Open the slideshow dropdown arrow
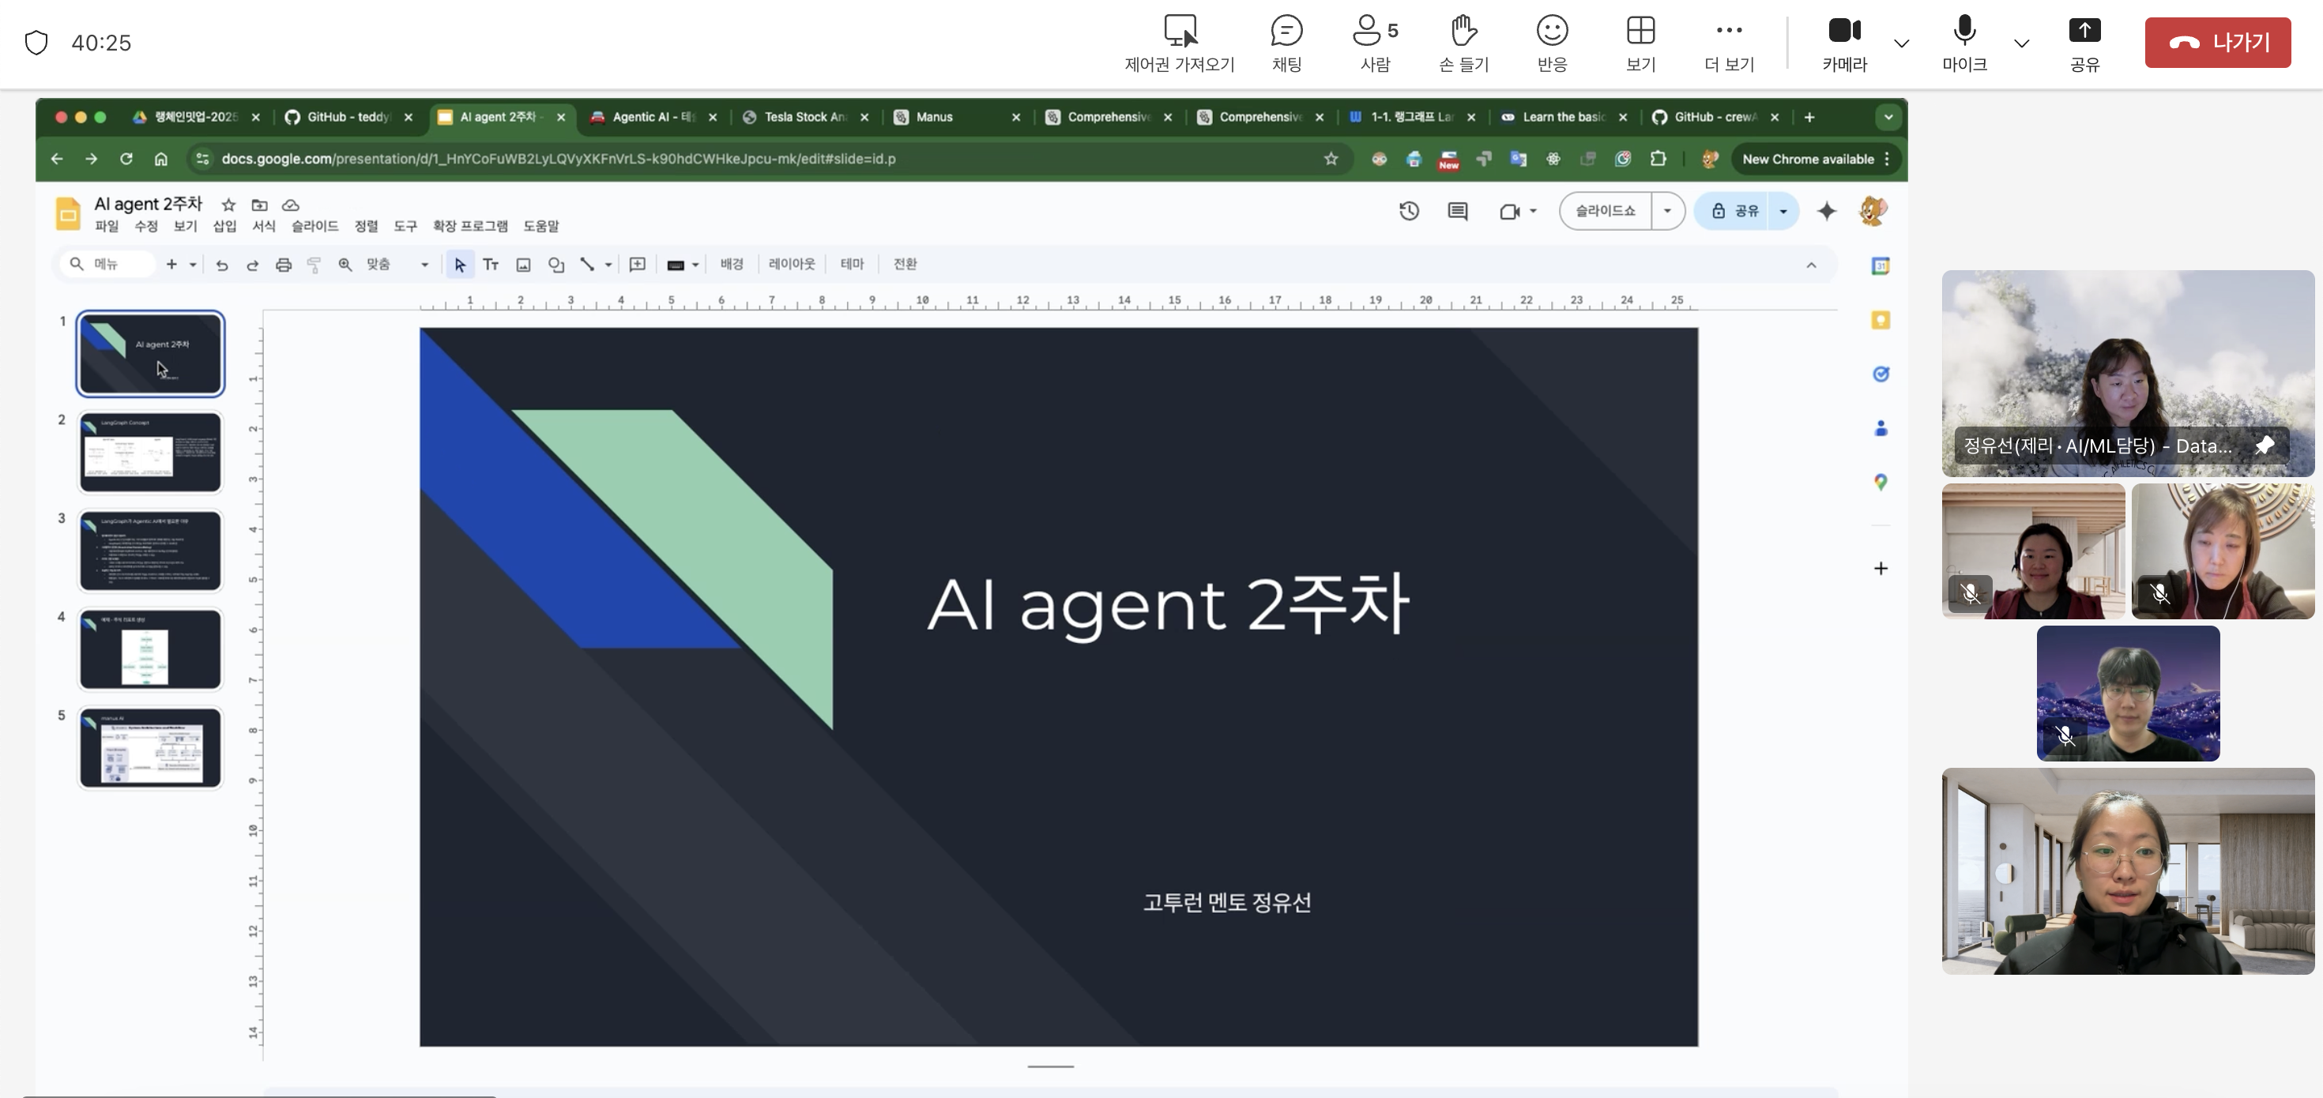Image resolution: width=2323 pixels, height=1098 pixels. click(1667, 211)
